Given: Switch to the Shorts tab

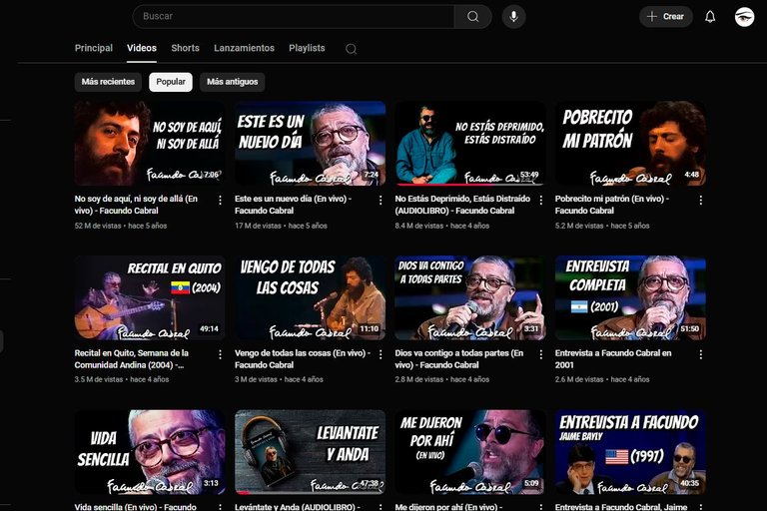Looking at the screenshot, I should (186, 48).
